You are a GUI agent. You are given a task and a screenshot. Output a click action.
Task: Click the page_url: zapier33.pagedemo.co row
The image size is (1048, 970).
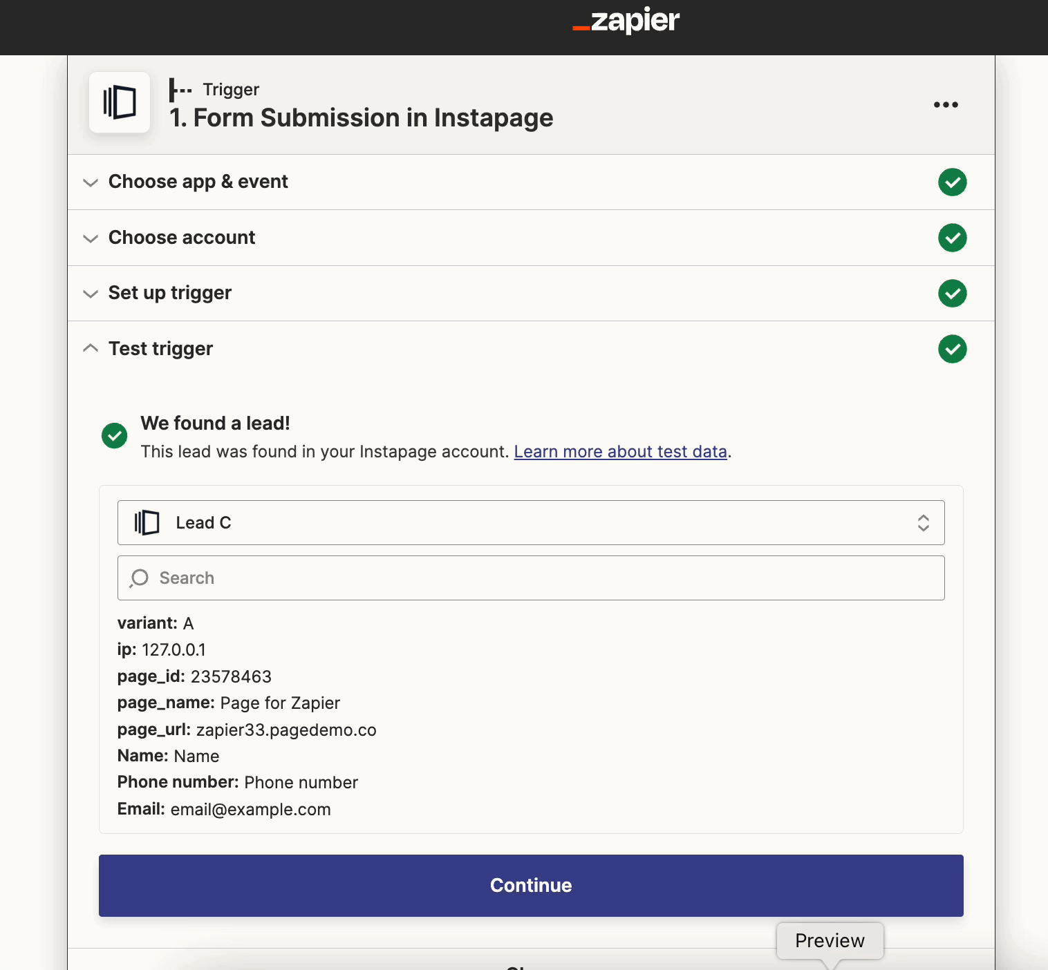[247, 730]
